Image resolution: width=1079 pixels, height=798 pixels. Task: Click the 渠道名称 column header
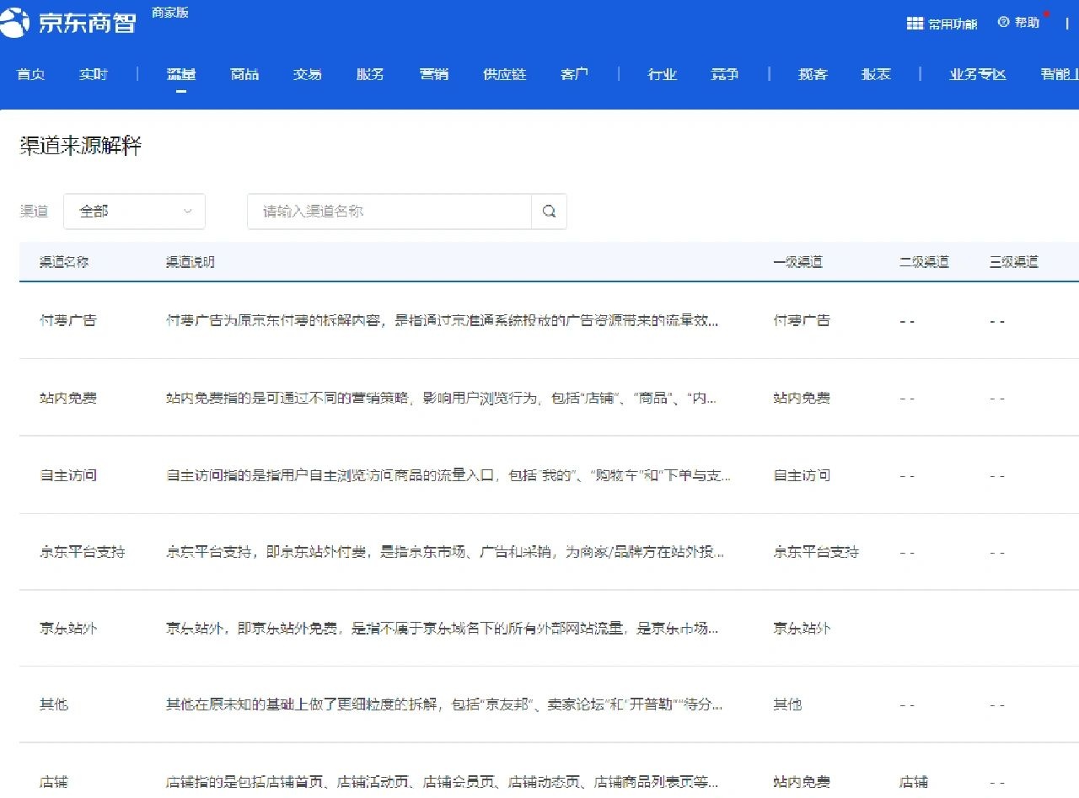[x=64, y=262]
